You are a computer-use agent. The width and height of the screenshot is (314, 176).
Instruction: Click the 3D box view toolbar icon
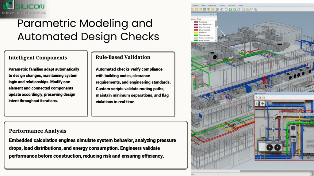pyautogui.click(x=227, y=9)
